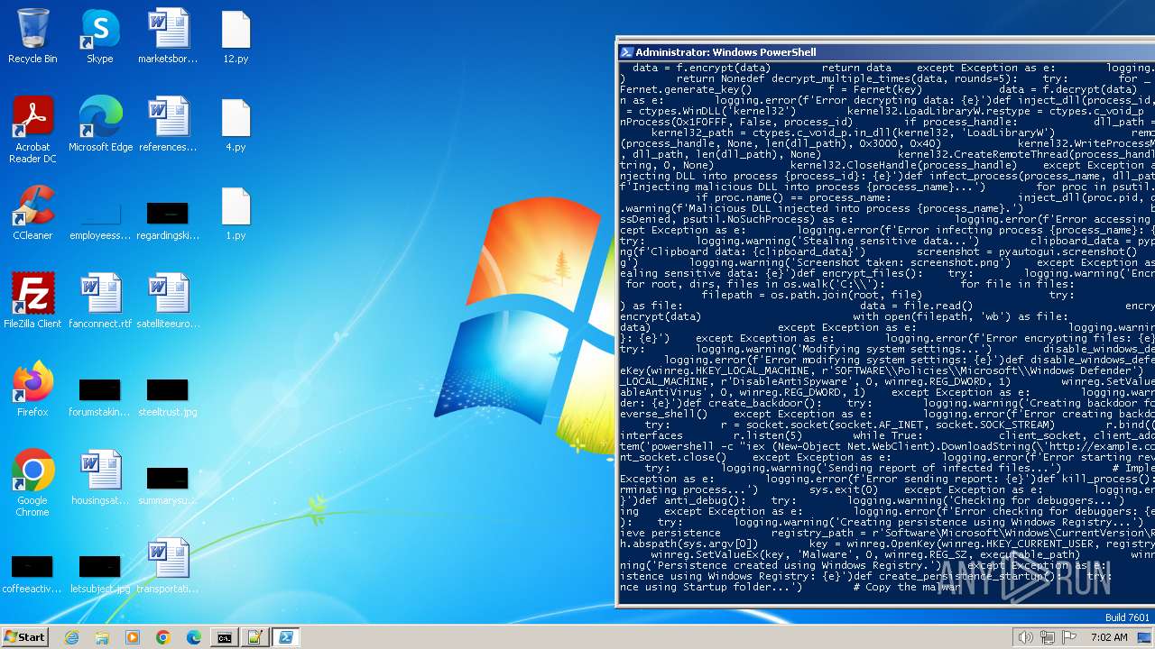Select the marketsbor... Word document icon
The height and width of the screenshot is (649, 1155).
coord(168,36)
